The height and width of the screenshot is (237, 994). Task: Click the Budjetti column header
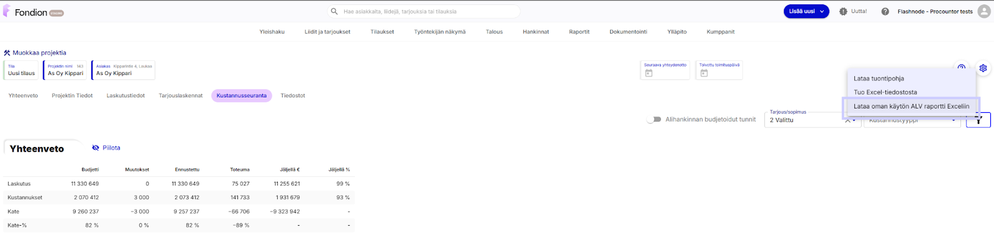pyautogui.click(x=90, y=169)
